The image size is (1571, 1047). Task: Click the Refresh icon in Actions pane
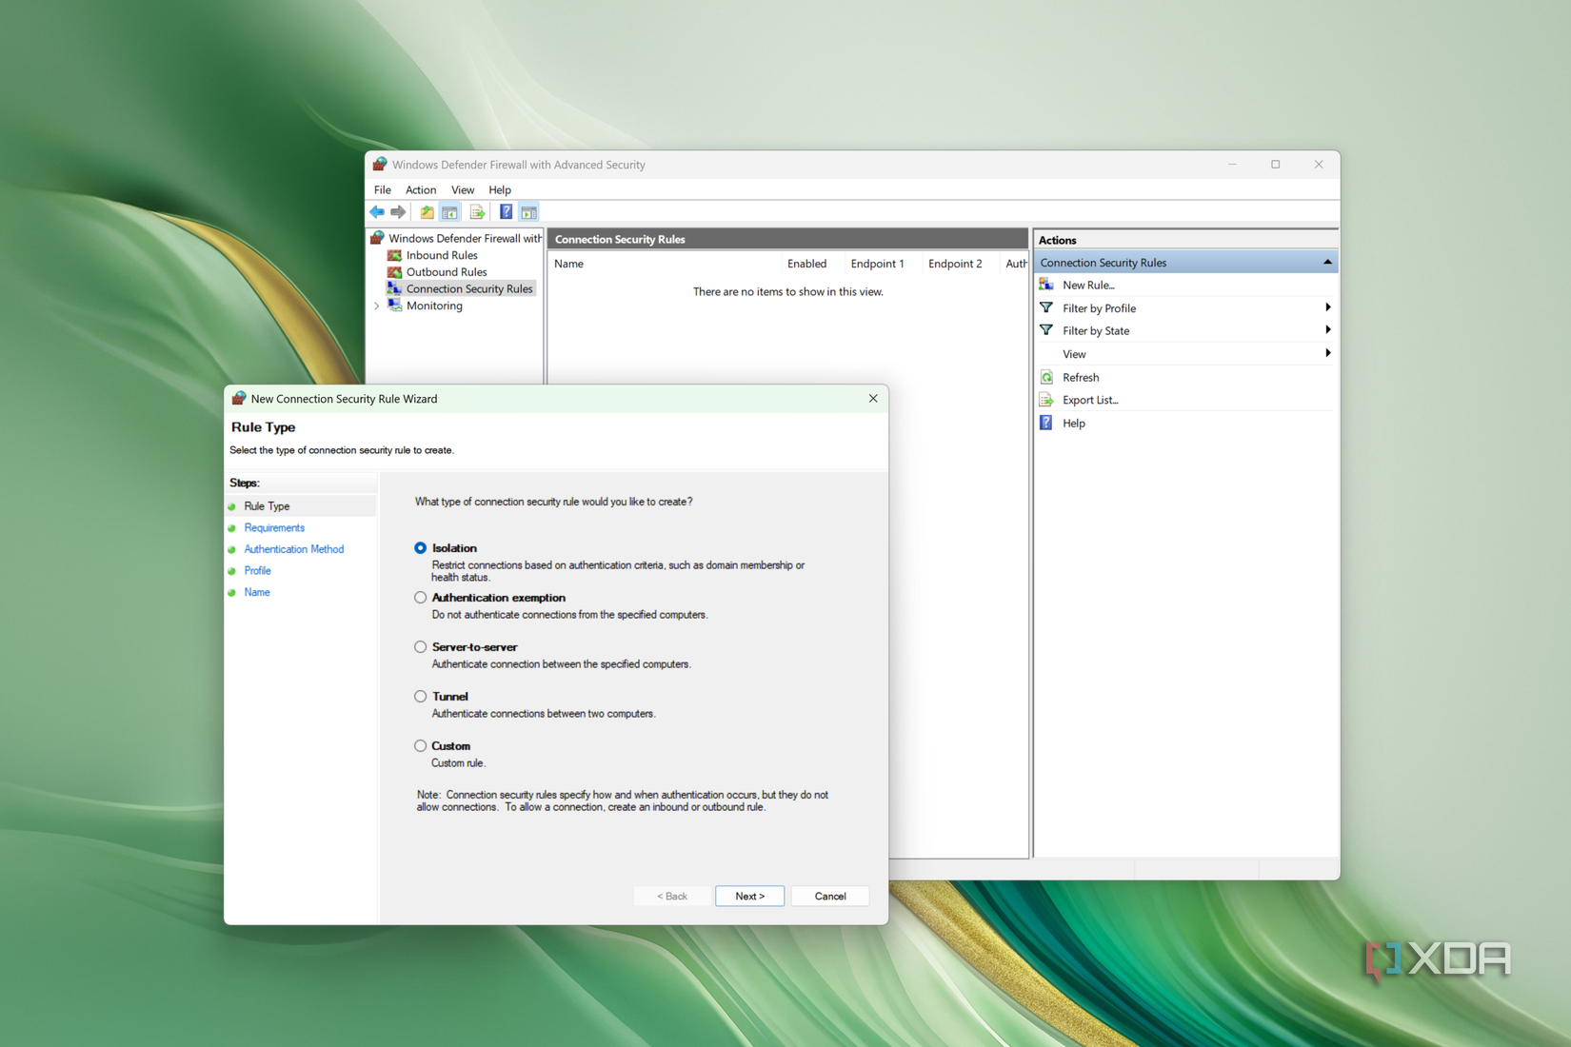pyautogui.click(x=1046, y=377)
